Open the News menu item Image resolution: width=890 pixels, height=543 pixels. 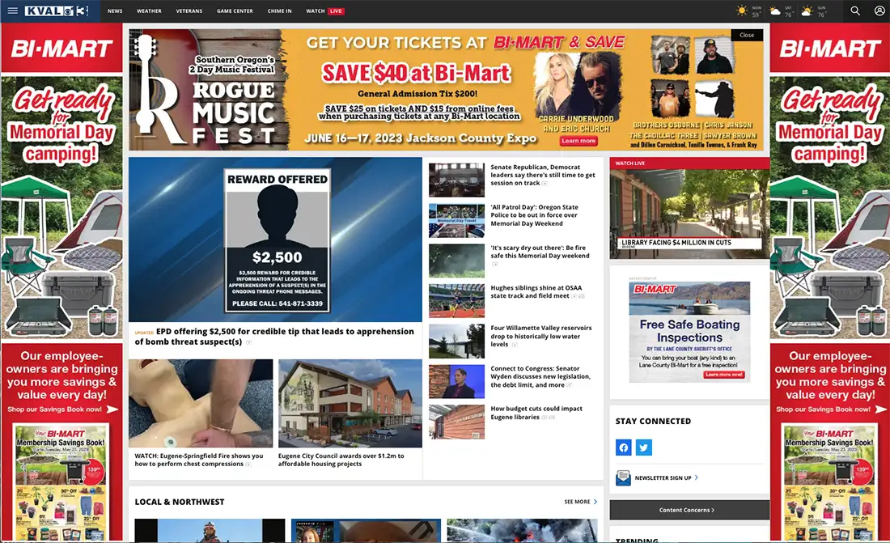pyautogui.click(x=115, y=11)
